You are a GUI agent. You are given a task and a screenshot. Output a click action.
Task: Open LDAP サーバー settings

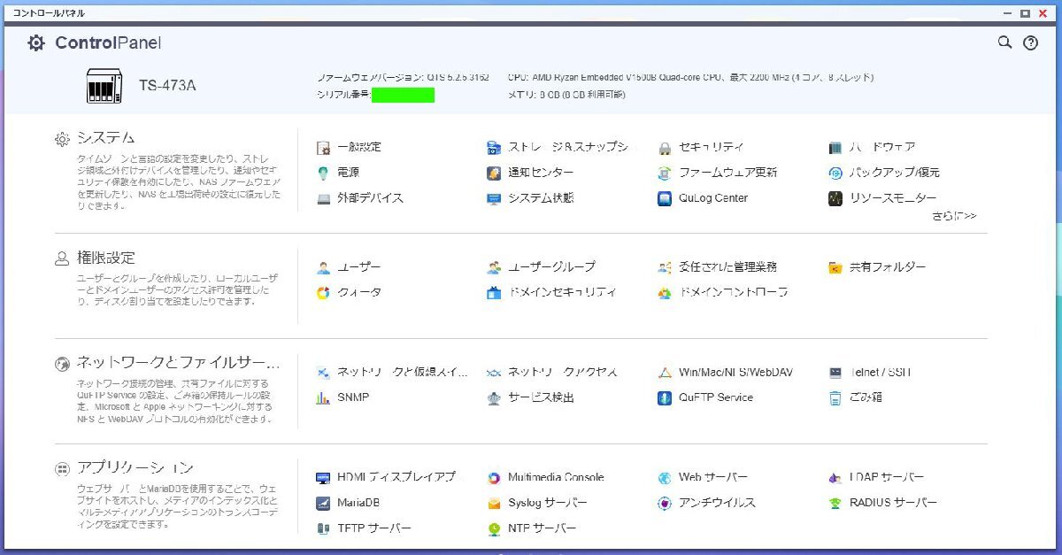876,477
